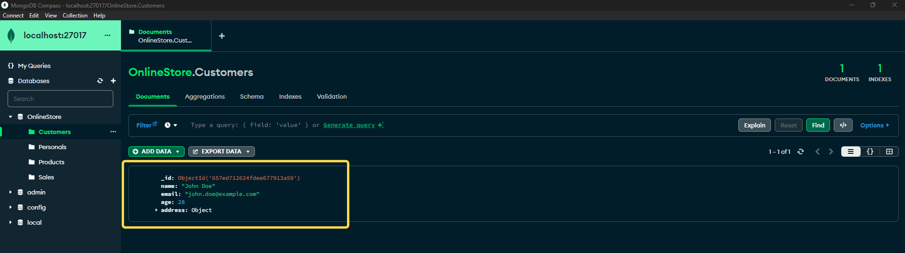Click the Explain button
The height and width of the screenshot is (253, 905).
point(754,125)
